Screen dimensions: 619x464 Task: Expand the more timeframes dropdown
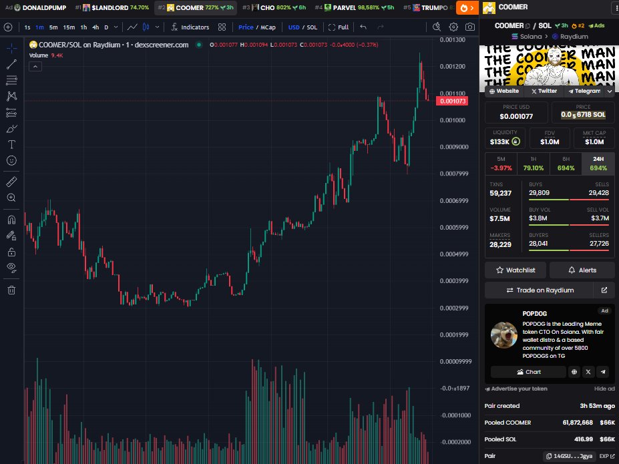116,27
